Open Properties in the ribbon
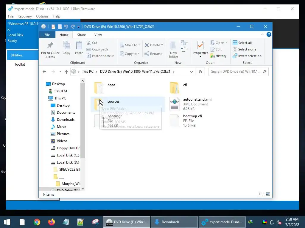The image size is (305, 228). click(200, 48)
